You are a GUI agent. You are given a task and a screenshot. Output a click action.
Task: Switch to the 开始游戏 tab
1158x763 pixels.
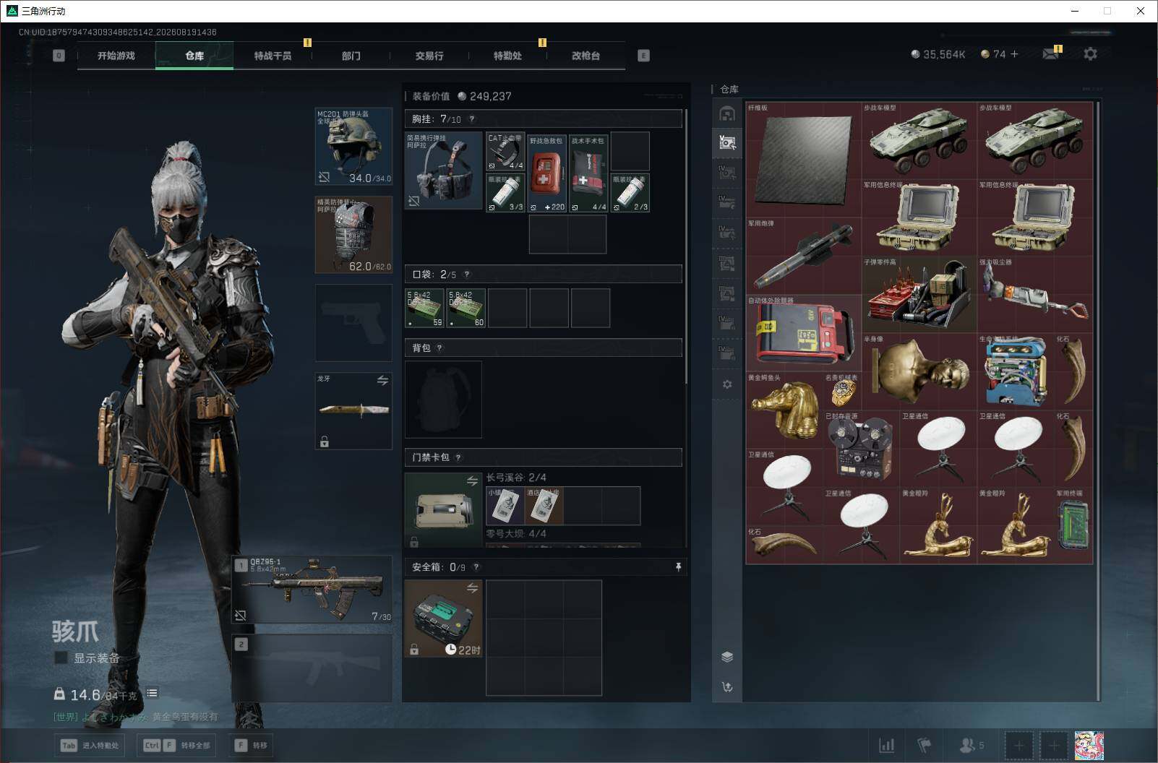click(116, 56)
